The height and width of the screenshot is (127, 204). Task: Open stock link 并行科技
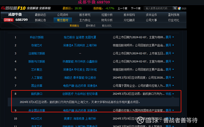(x=80, y=61)
